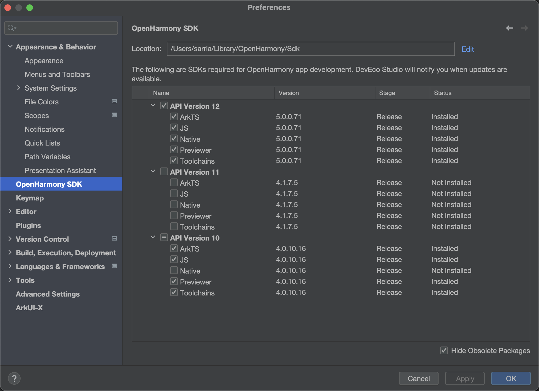The height and width of the screenshot is (391, 539).
Task: Expand Build, Execution, Deployment section
Action: (10, 253)
